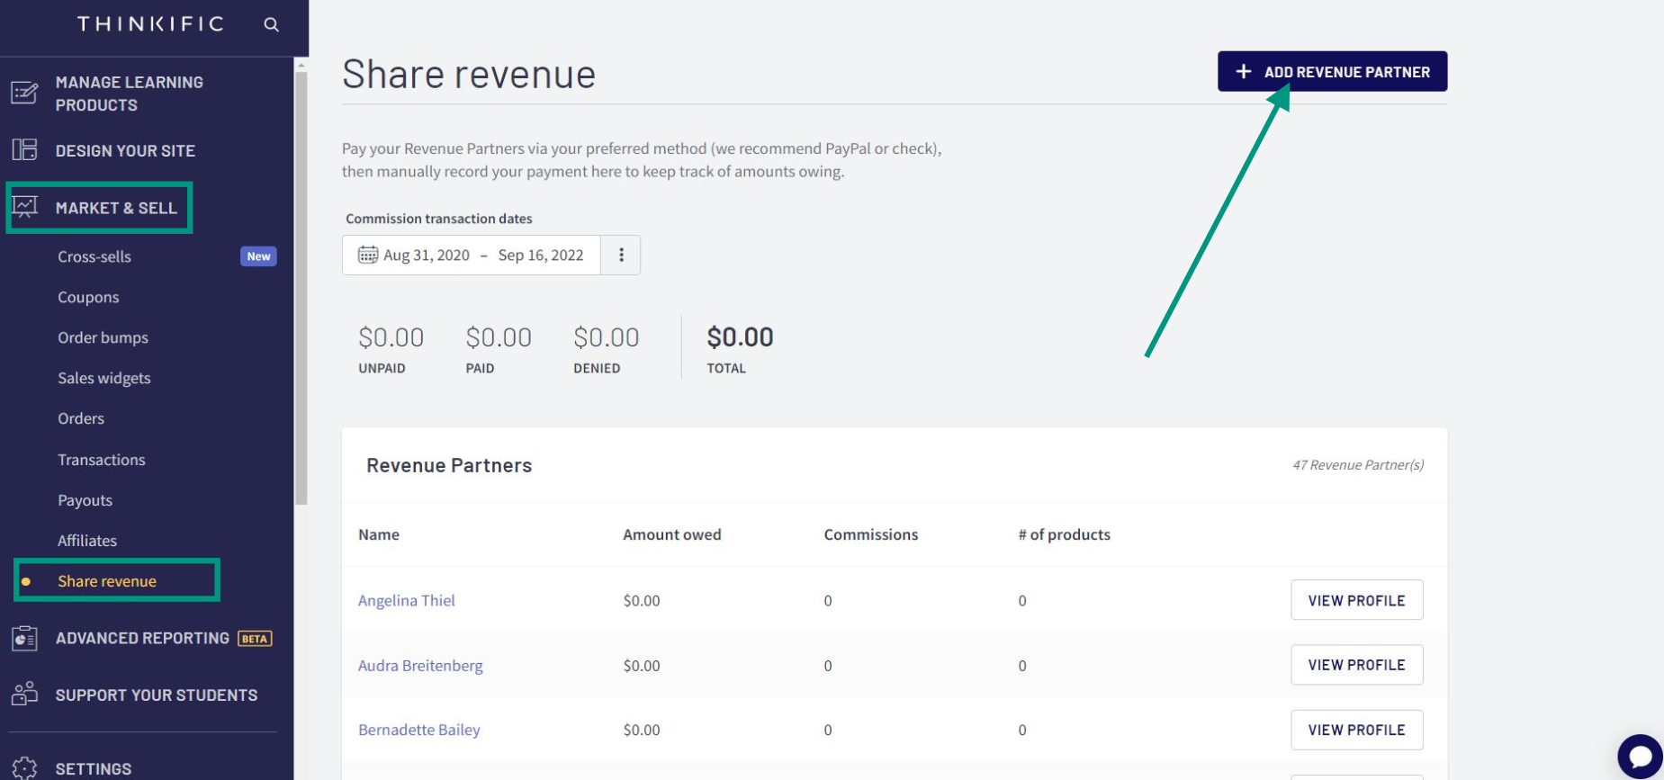Open Sales widgets page
The image size is (1664, 780).
(104, 378)
